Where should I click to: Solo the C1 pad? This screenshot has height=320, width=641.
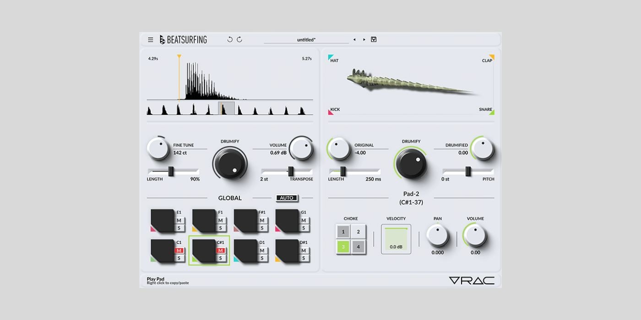pos(179,258)
